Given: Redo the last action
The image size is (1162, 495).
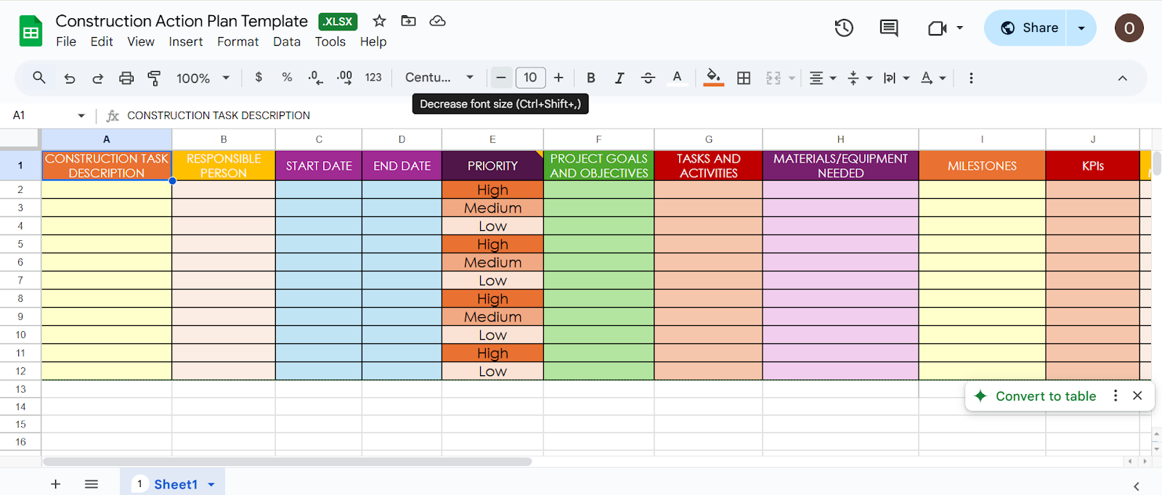Looking at the screenshot, I should 97,78.
